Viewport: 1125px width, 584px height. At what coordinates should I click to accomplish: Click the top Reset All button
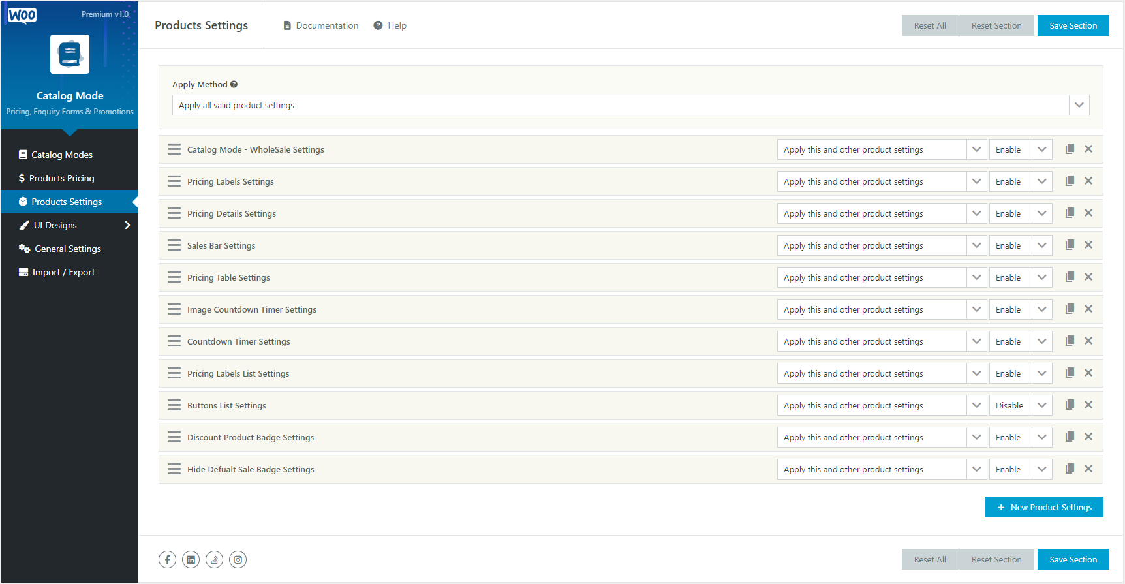(x=930, y=25)
